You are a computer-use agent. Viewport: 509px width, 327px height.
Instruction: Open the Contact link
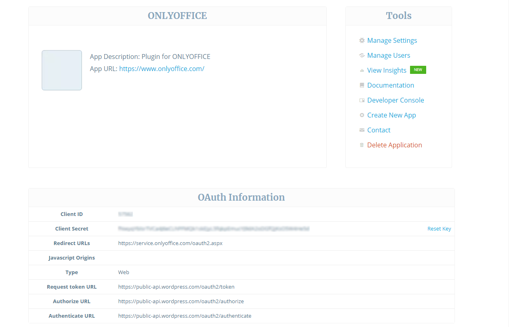379,130
